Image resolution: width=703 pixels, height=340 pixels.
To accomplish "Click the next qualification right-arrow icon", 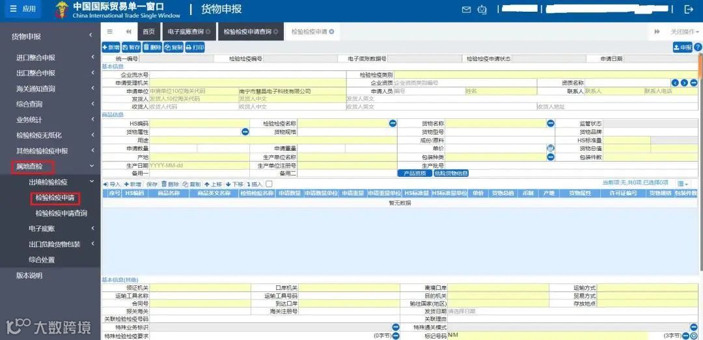I will coord(684,83).
